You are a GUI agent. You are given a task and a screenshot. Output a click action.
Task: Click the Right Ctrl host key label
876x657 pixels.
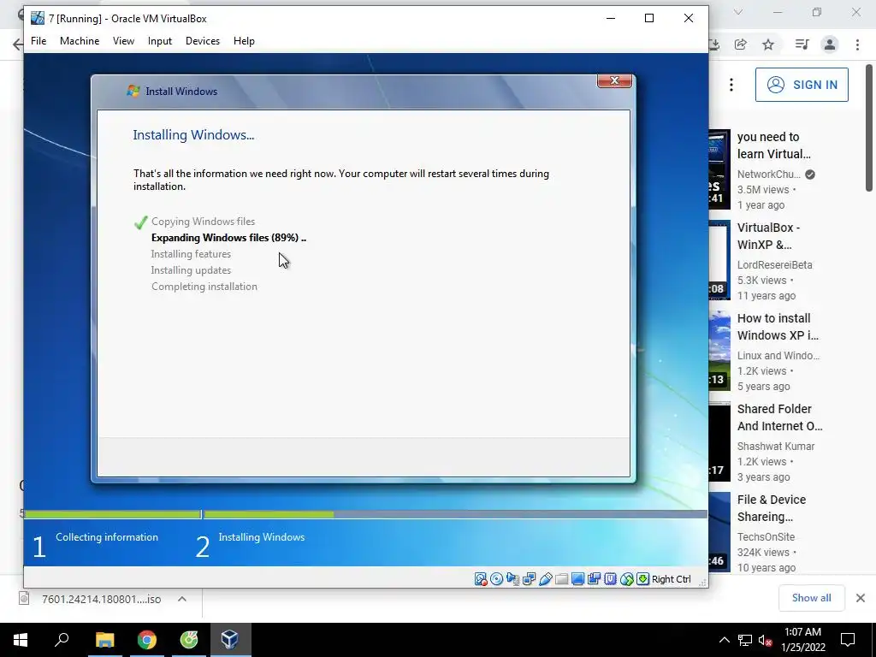pos(672,579)
